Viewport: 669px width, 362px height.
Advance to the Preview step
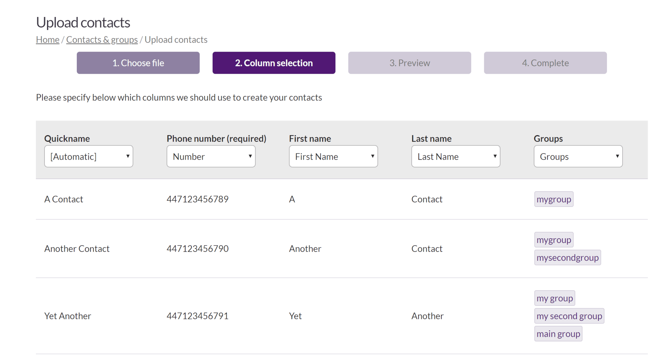[409, 63]
